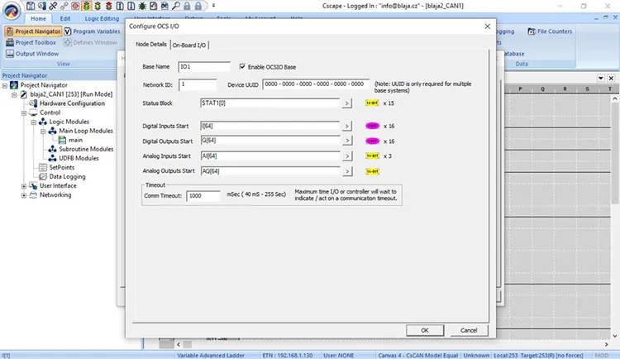Select Hardware Configuration in project tree
620x359 pixels.
tap(73, 103)
